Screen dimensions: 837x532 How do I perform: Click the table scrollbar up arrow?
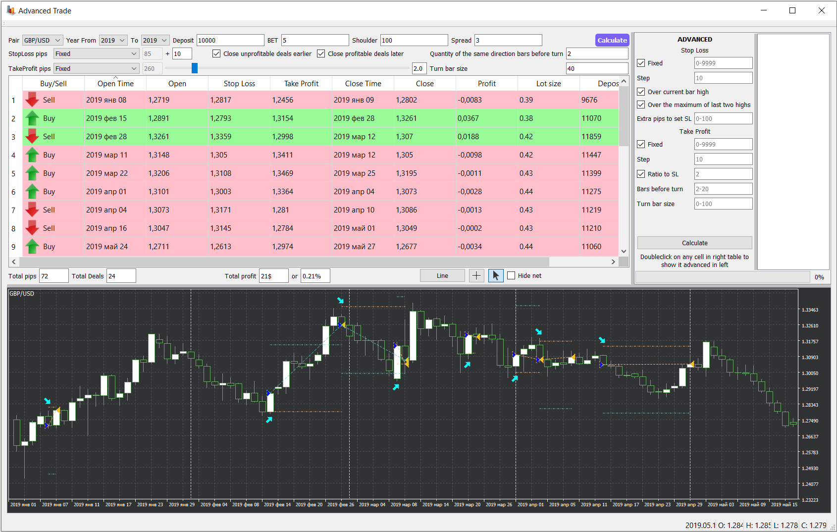[x=624, y=81]
